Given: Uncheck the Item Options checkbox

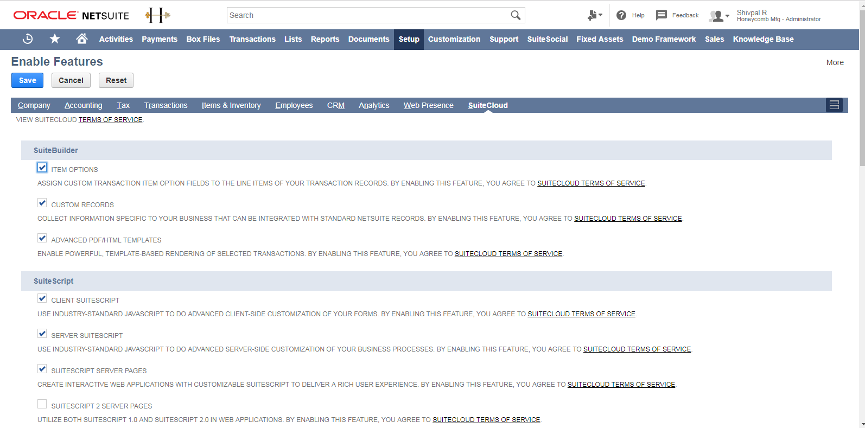Looking at the screenshot, I should pos(42,168).
